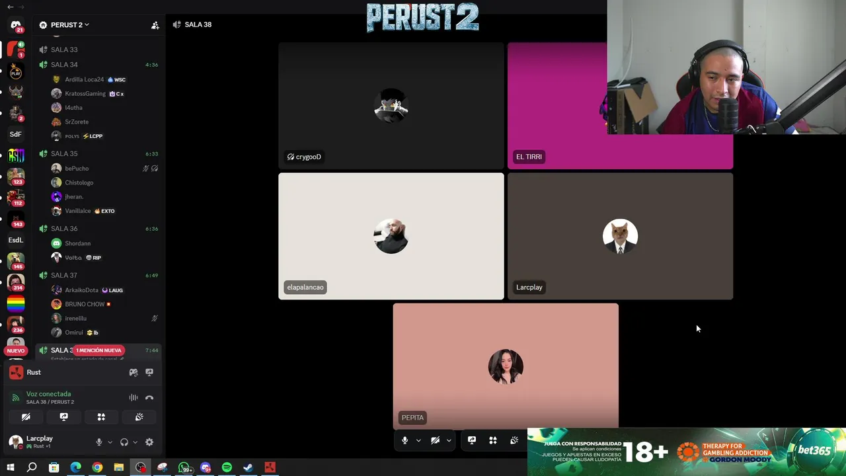
Task: Share screen from call control bar
Action: coord(472,440)
